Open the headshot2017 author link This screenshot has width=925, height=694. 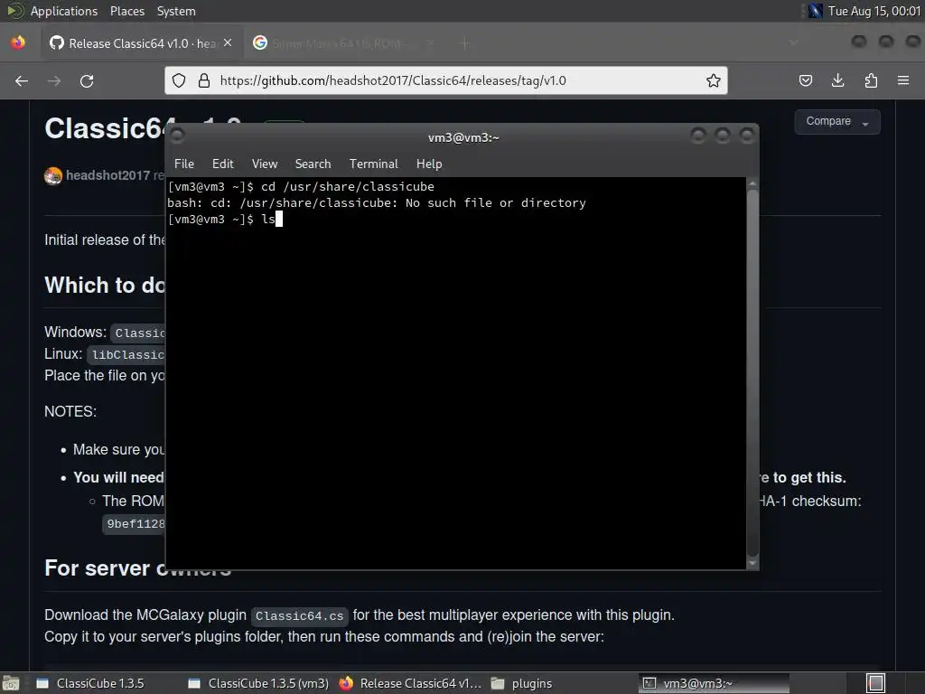pos(108,175)
